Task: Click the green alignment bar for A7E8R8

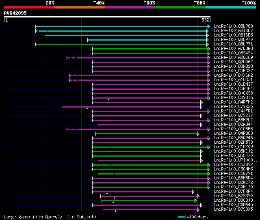Action: click(x=150, y=49)
